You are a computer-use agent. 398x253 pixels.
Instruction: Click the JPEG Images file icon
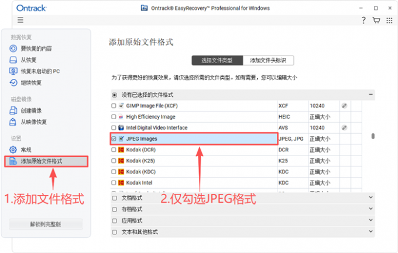[x=121, y=138]
